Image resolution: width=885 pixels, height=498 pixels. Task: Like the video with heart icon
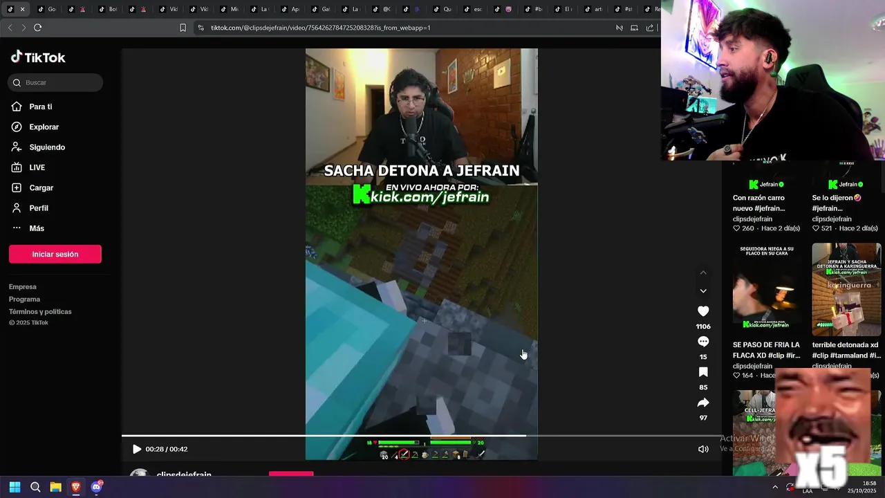tap(703, 311)
